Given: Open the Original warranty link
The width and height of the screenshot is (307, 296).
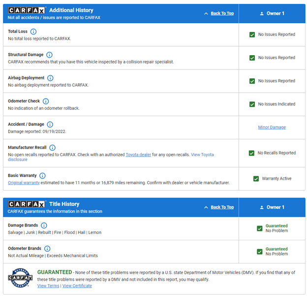Looking at the screenshot, I should (x=24, y=183).
